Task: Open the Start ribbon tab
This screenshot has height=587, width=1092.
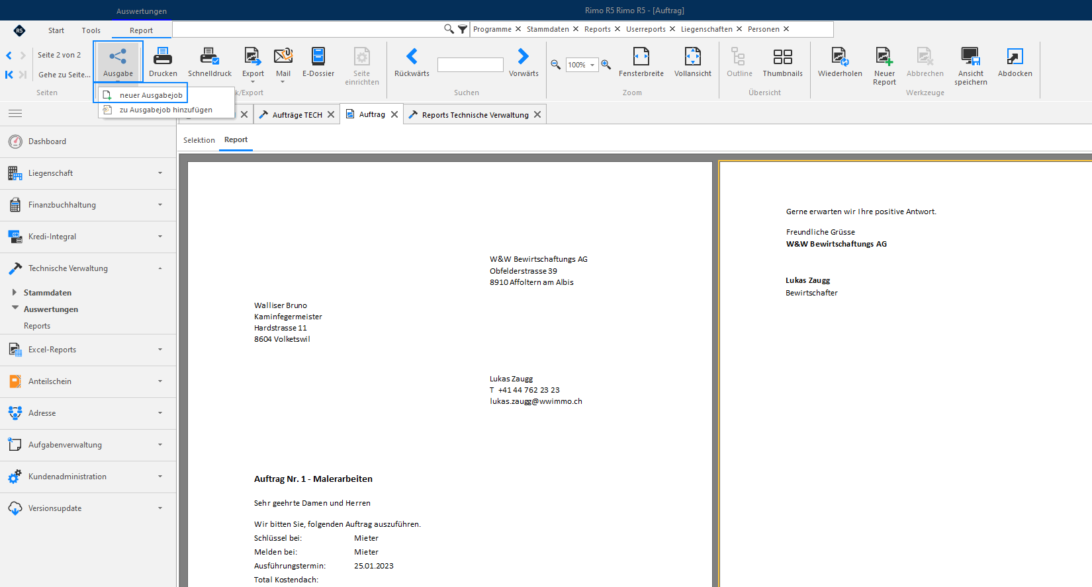Action: tap(56, 30)
